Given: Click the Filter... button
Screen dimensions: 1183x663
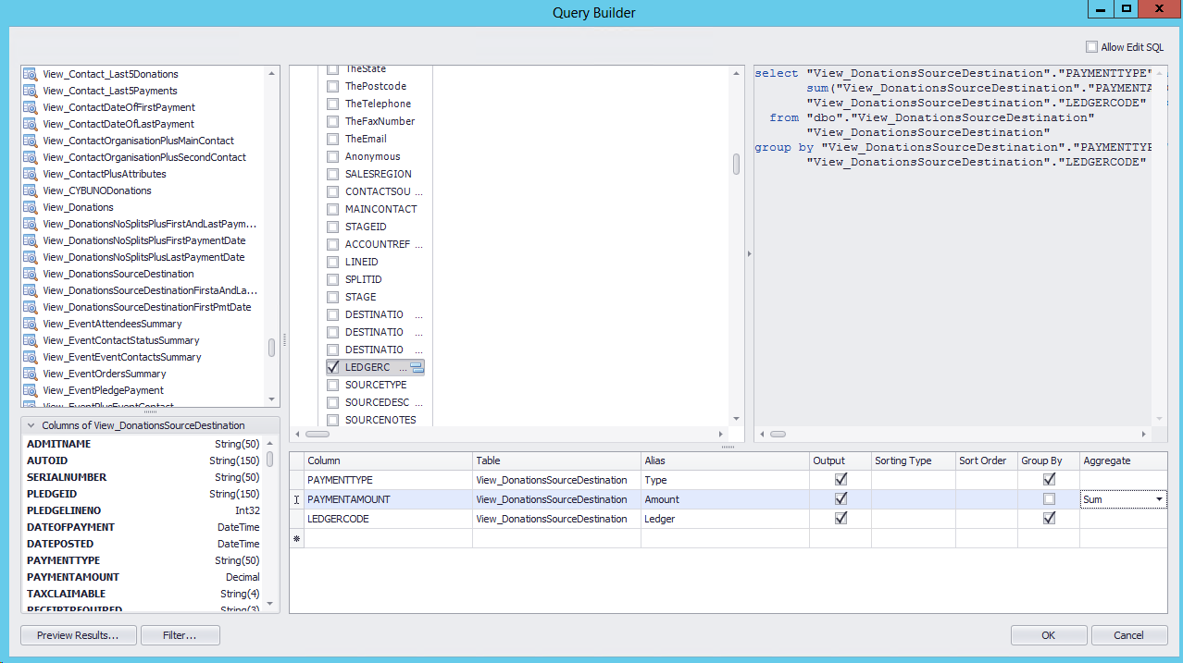Looking at the screenshot, I should click(x=181, y=635).
